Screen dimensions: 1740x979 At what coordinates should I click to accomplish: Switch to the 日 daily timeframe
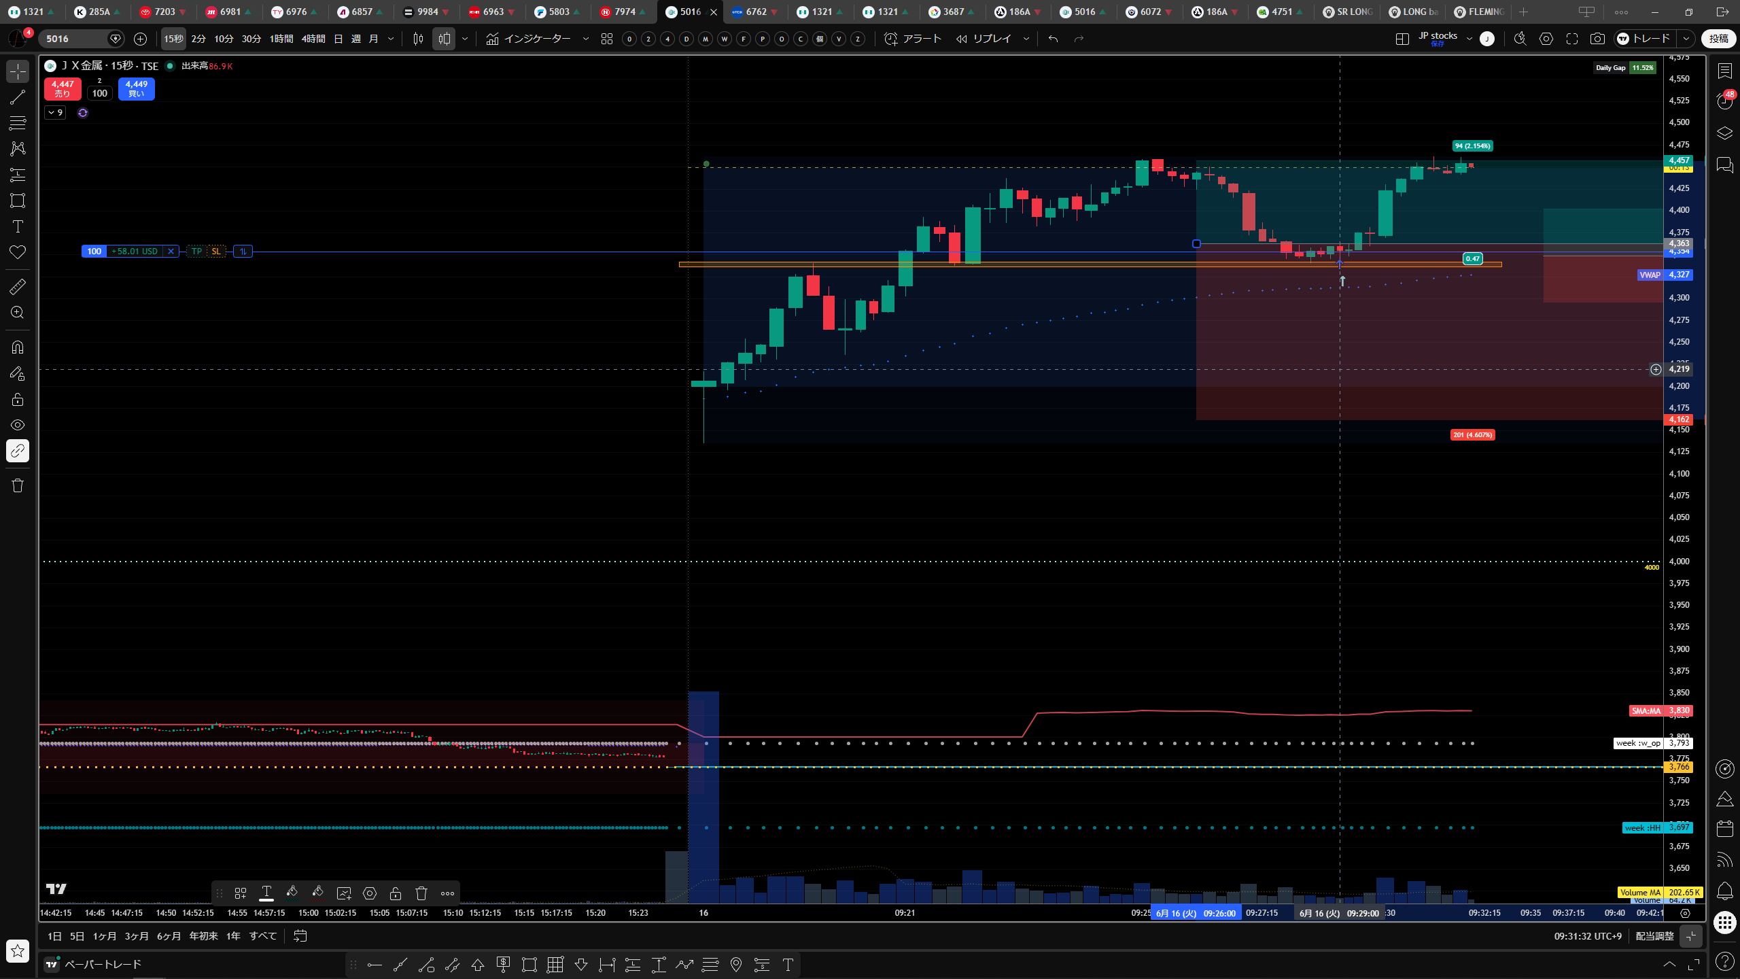338,39
